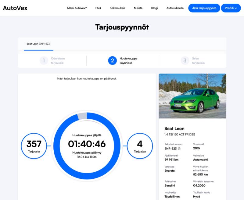Click the step 2 number circle

click(x=112, y=61)
